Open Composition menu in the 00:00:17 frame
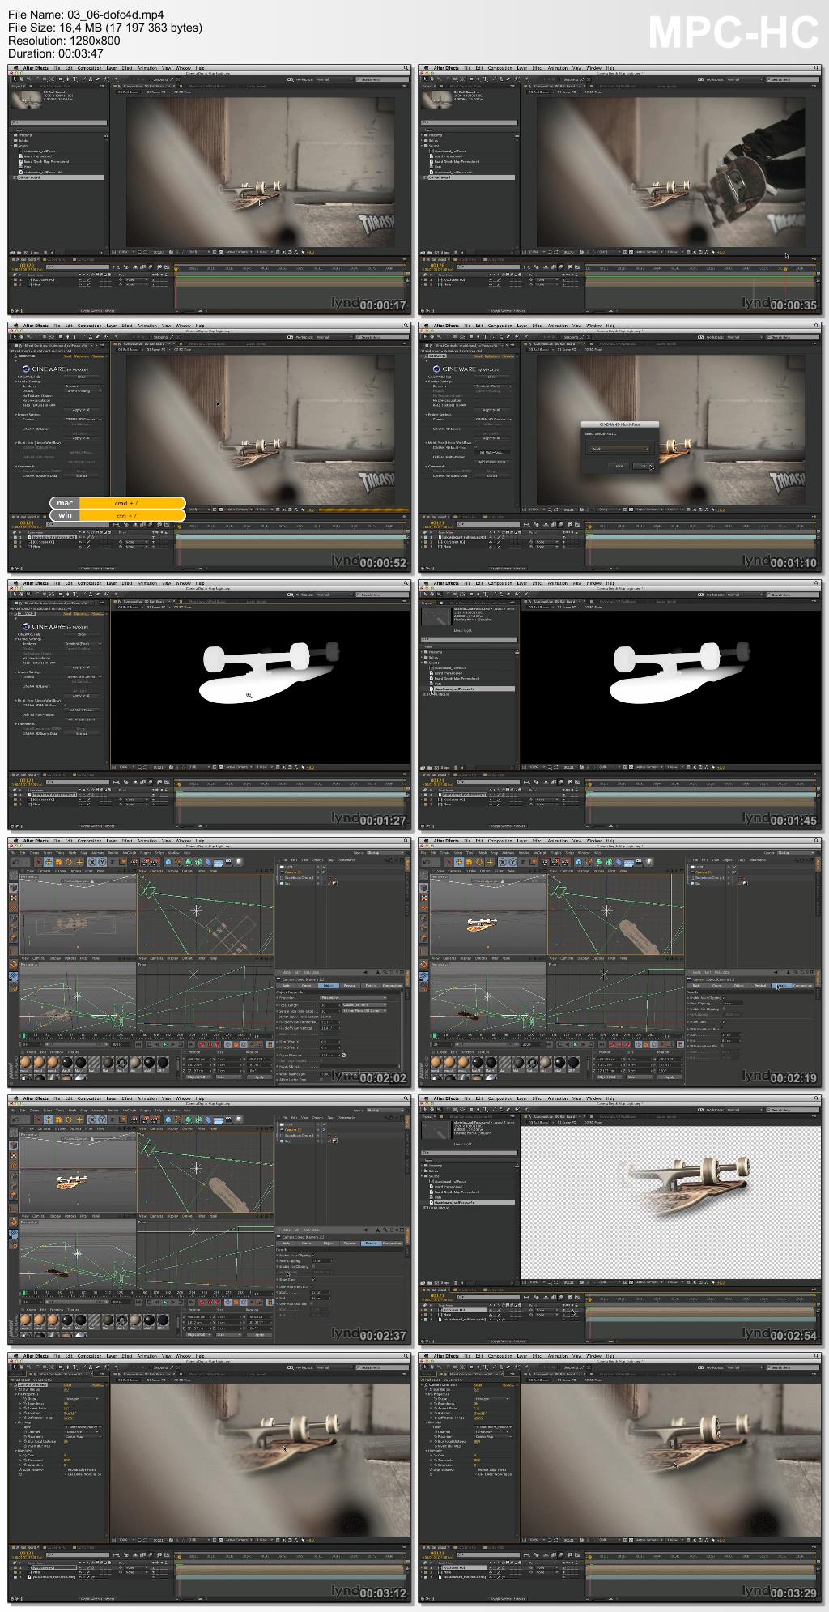The width and height of the screenshot is (829, 1612). [89, 68]
